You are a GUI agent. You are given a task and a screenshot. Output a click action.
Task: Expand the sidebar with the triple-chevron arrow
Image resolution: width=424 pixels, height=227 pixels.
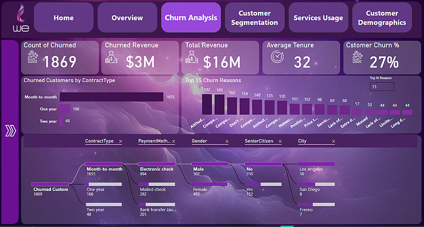(x=11, y=131)
